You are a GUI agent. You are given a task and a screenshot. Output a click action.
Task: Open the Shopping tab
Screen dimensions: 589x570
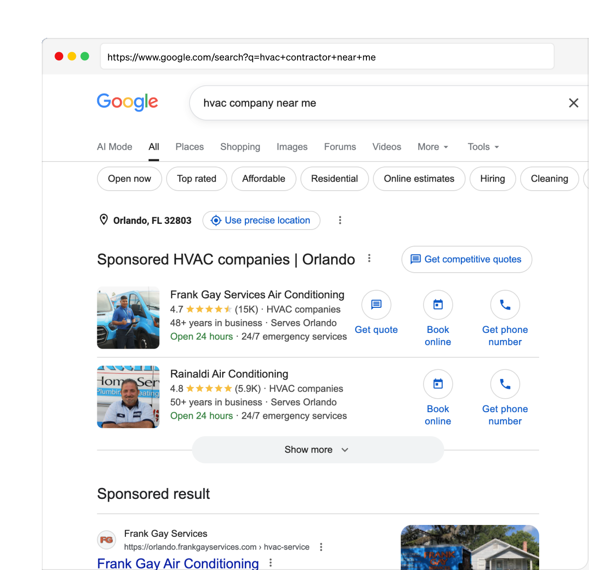(x=240, y=147)
